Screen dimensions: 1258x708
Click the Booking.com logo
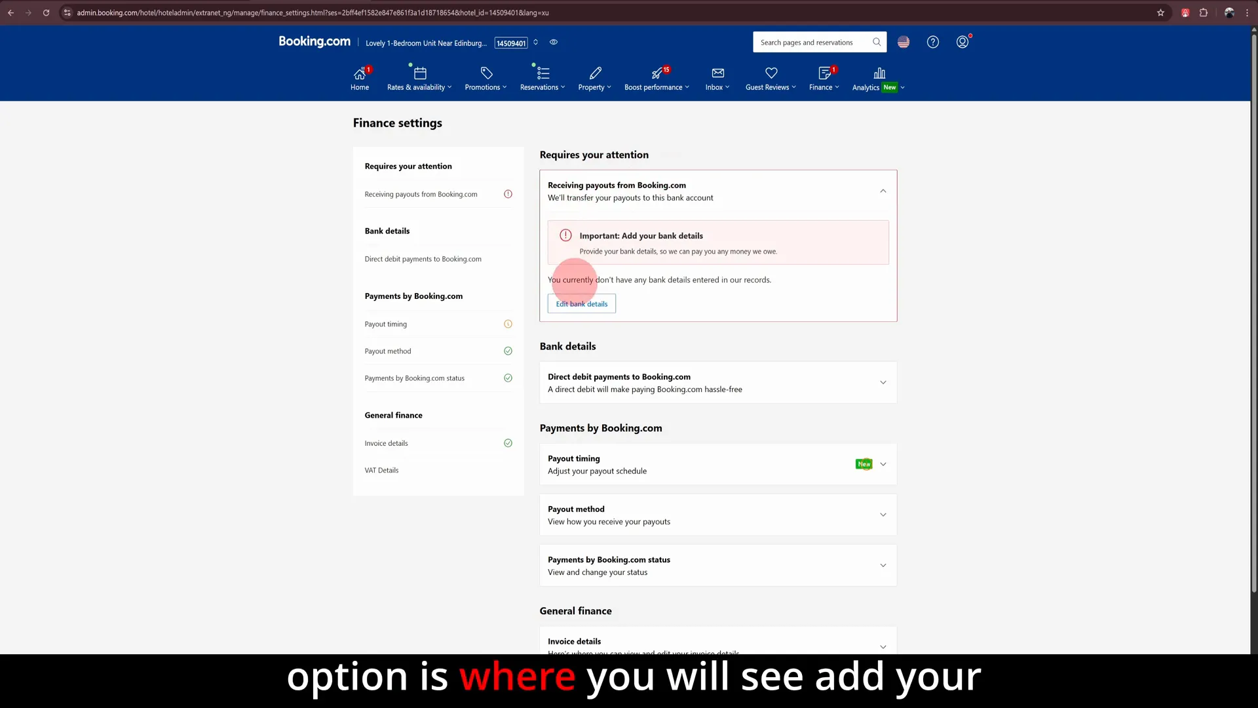click(x=314, y=41)
